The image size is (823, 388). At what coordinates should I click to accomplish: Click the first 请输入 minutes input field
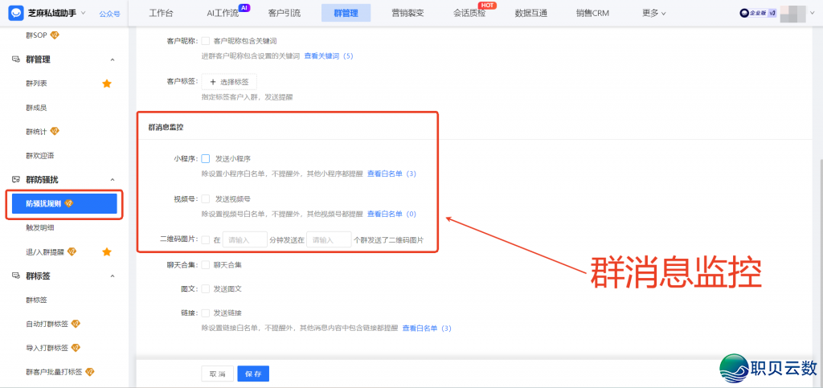tap(244, 239)
